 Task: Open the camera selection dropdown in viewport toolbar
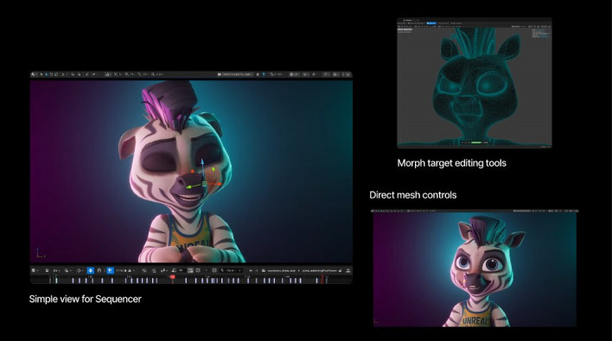235,74
